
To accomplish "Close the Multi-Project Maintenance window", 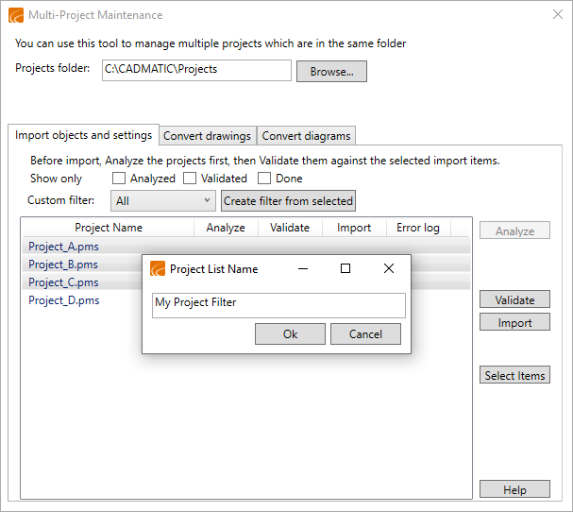I will [x=556, y=15].
